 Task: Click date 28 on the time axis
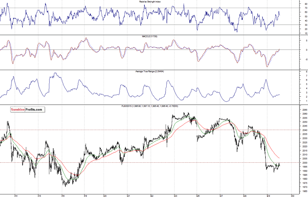[x=245, y=196]
